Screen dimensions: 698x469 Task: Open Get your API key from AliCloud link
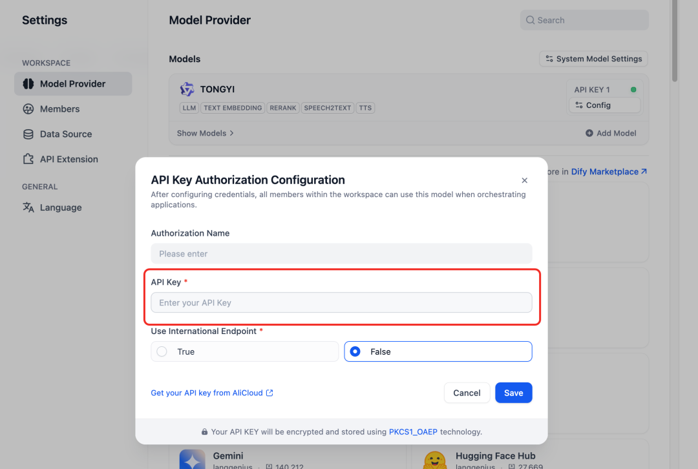tap(211, 393)
